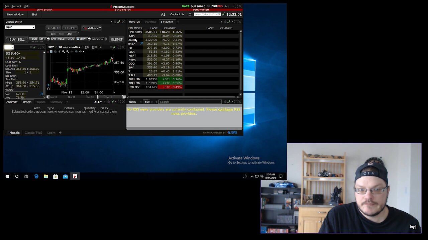Select ASK price option

(x=70, y=34)
